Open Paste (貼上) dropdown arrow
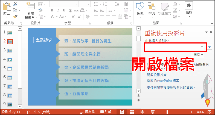The width and height of the screenshot is (215, 115). pyautogui.click(x=7, y=17)
